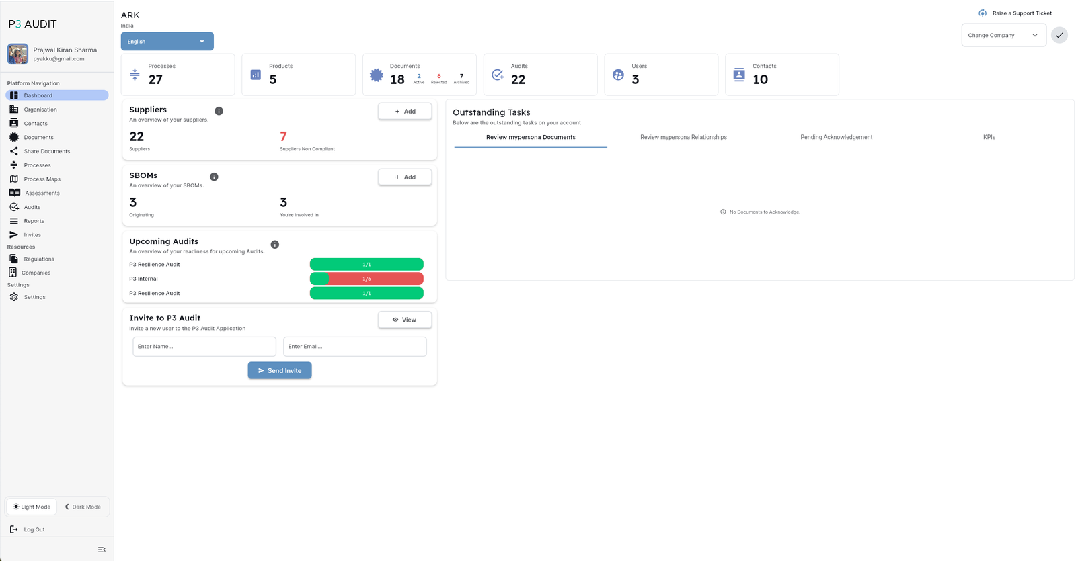Switch to Dark Mode
Screen dimensions: 1076x561
[83, 507]
